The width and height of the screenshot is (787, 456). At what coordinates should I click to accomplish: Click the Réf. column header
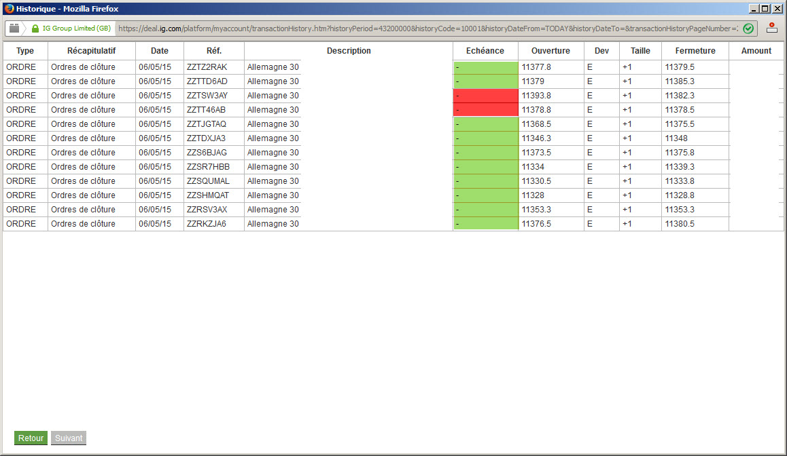click(x=214, y=51)
